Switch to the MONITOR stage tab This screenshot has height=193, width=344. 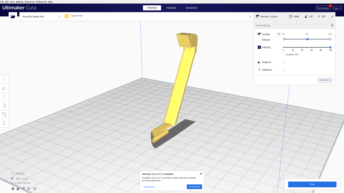[191, 8]
